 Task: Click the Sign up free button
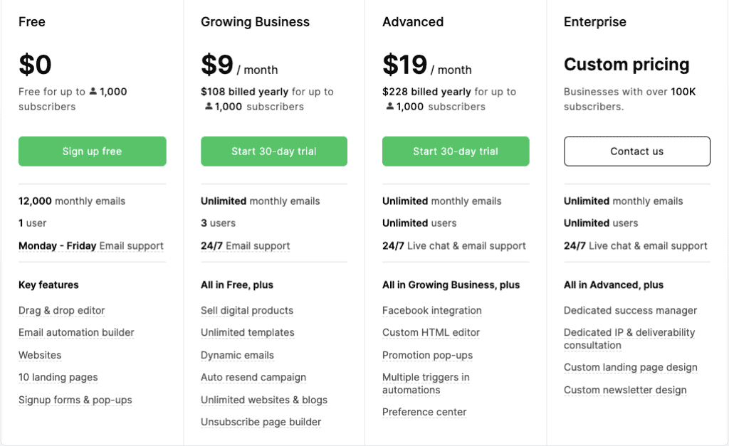pos(92,151)
